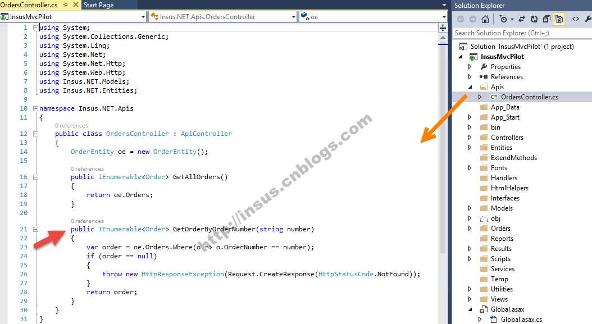
Task: Expand the Results folder arrow
Action: click(470, 249)
